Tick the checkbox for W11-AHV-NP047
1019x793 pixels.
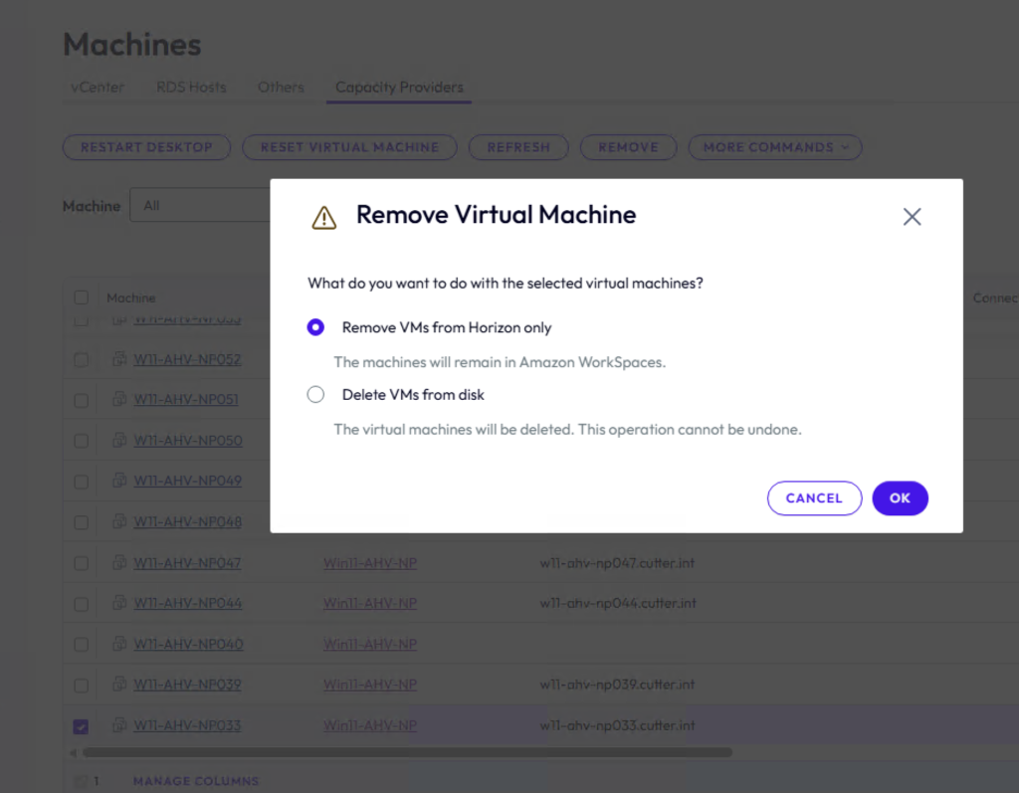coord(81,564)
